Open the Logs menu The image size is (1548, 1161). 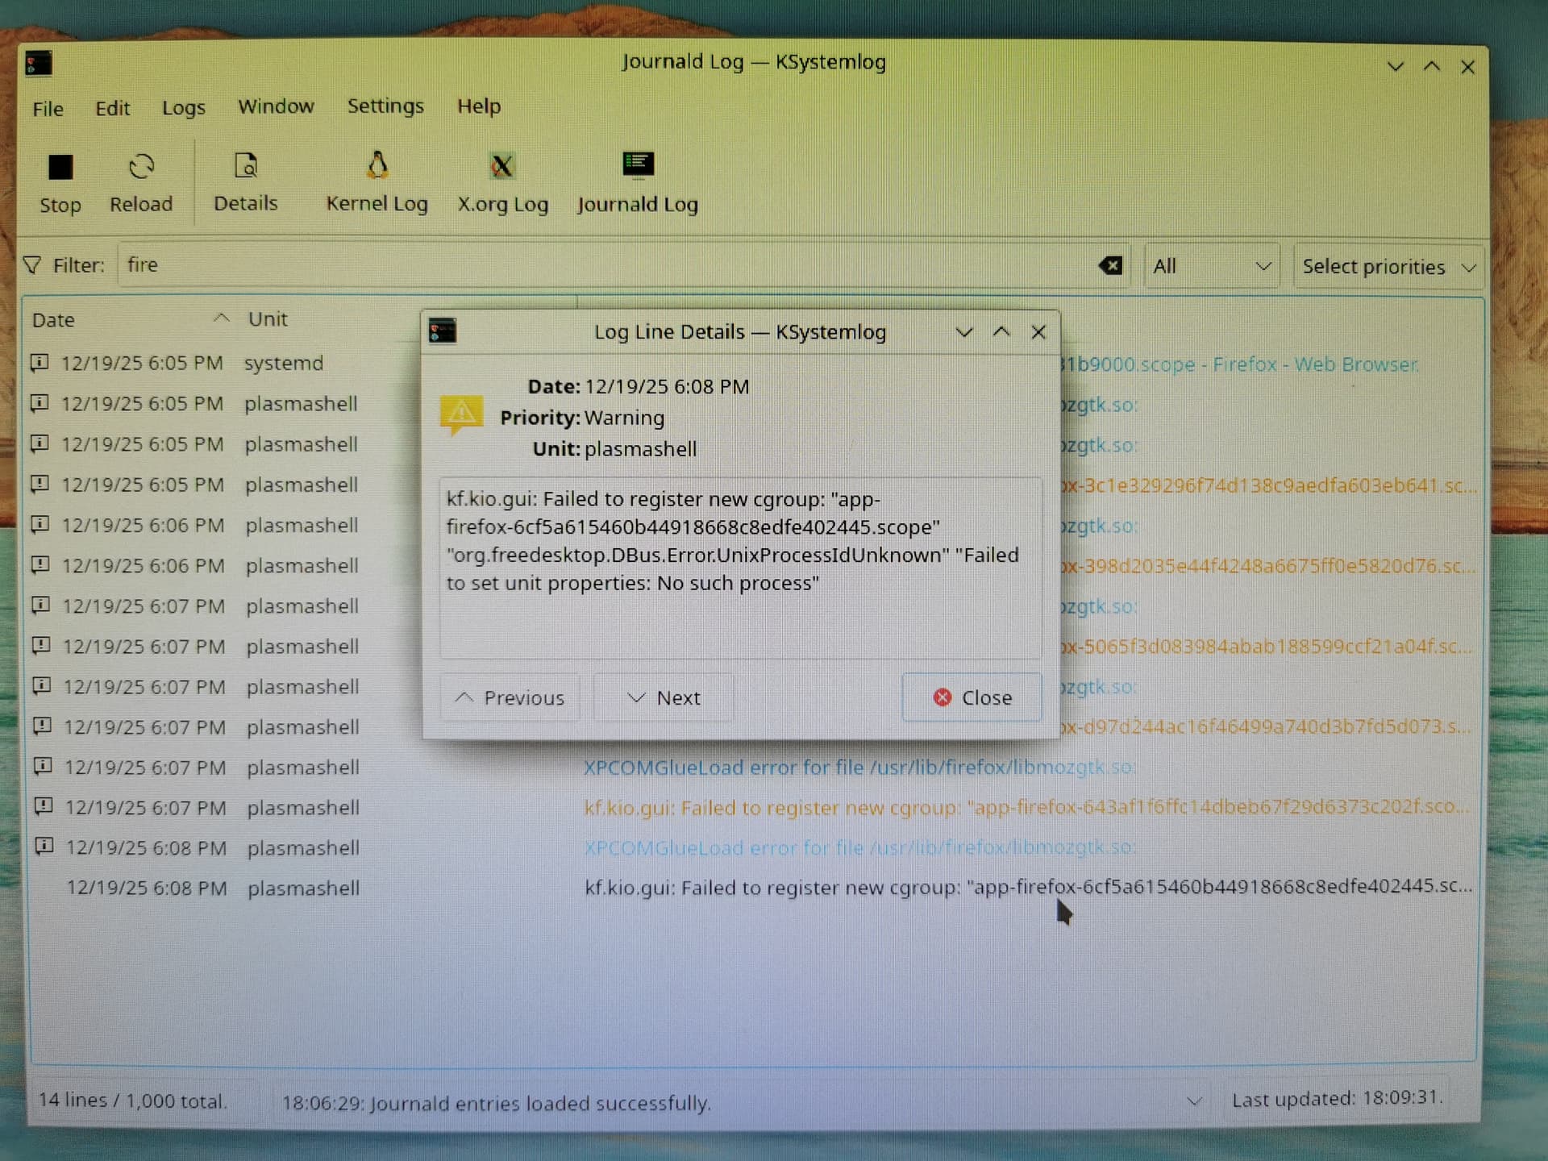[183, 108]
